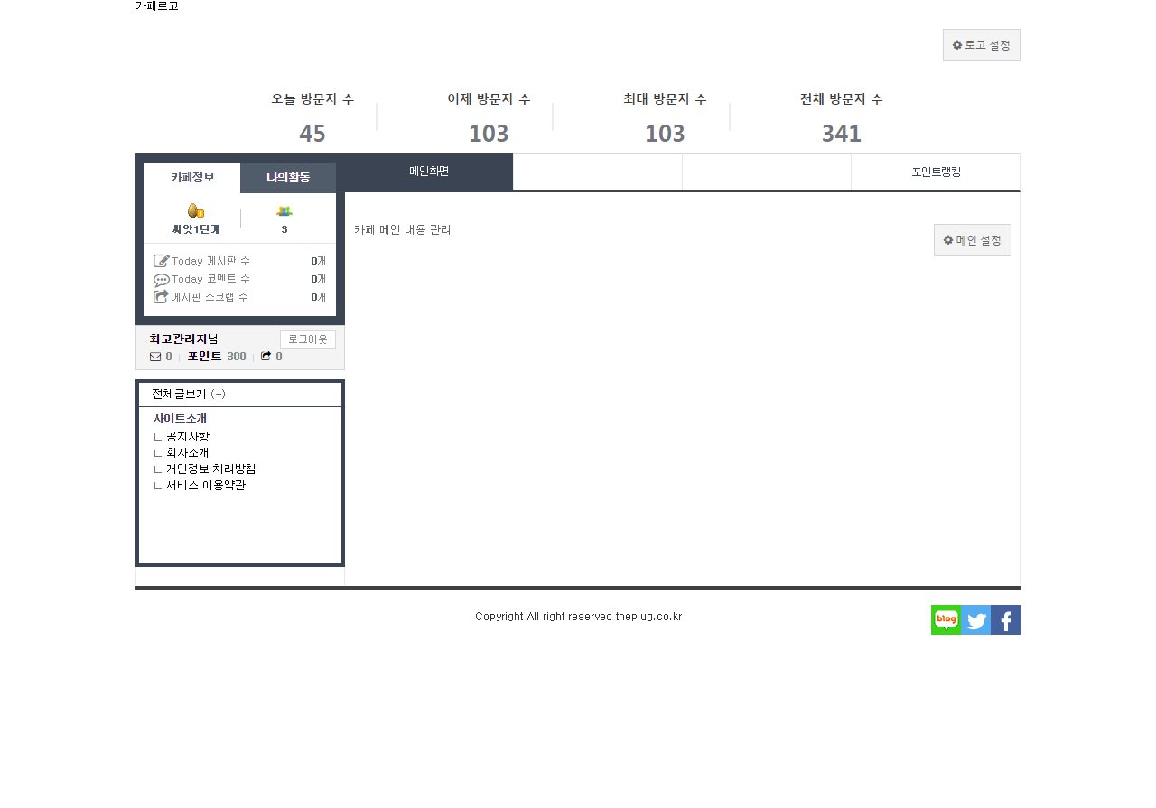Open the 로고 설정 settings button

click(982, 45)
